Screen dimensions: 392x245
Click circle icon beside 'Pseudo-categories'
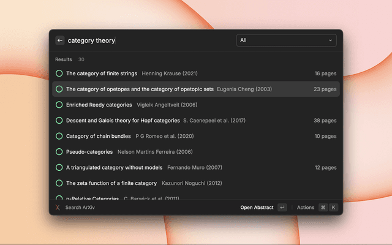pyautogui.click(x=59, y=151)
